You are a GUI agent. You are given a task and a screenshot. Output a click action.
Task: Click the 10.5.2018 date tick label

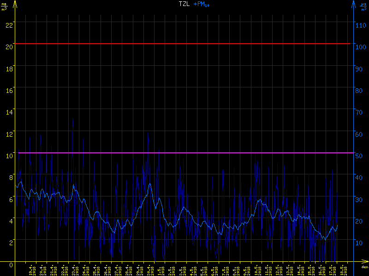pos(257,270)
